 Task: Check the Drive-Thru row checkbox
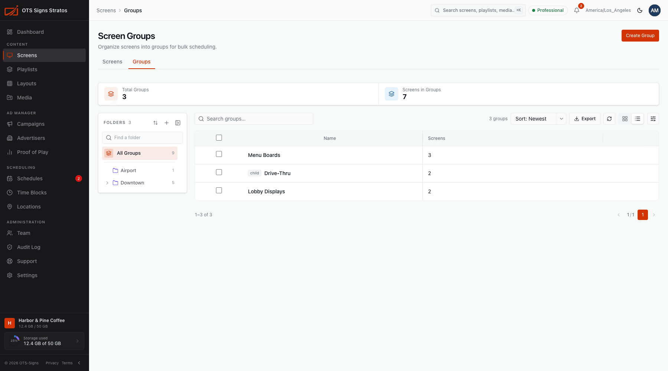[x=219, y=172]
